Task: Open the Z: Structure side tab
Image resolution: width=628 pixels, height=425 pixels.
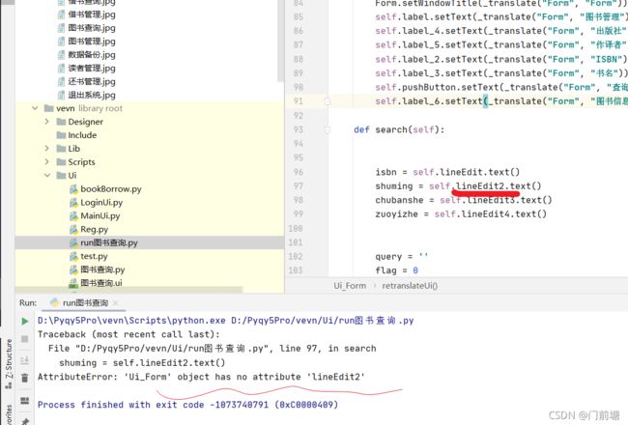Action: tap(9, 363)
